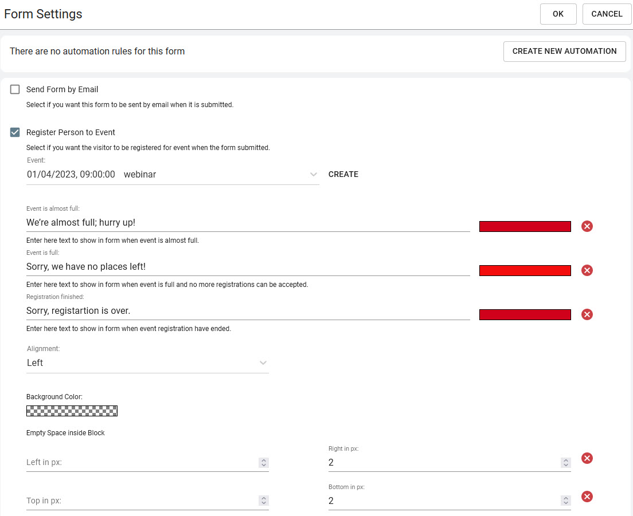The image size is (633, 516).
Task: Check the Send Form by Email checkbox
Action: 15,89
